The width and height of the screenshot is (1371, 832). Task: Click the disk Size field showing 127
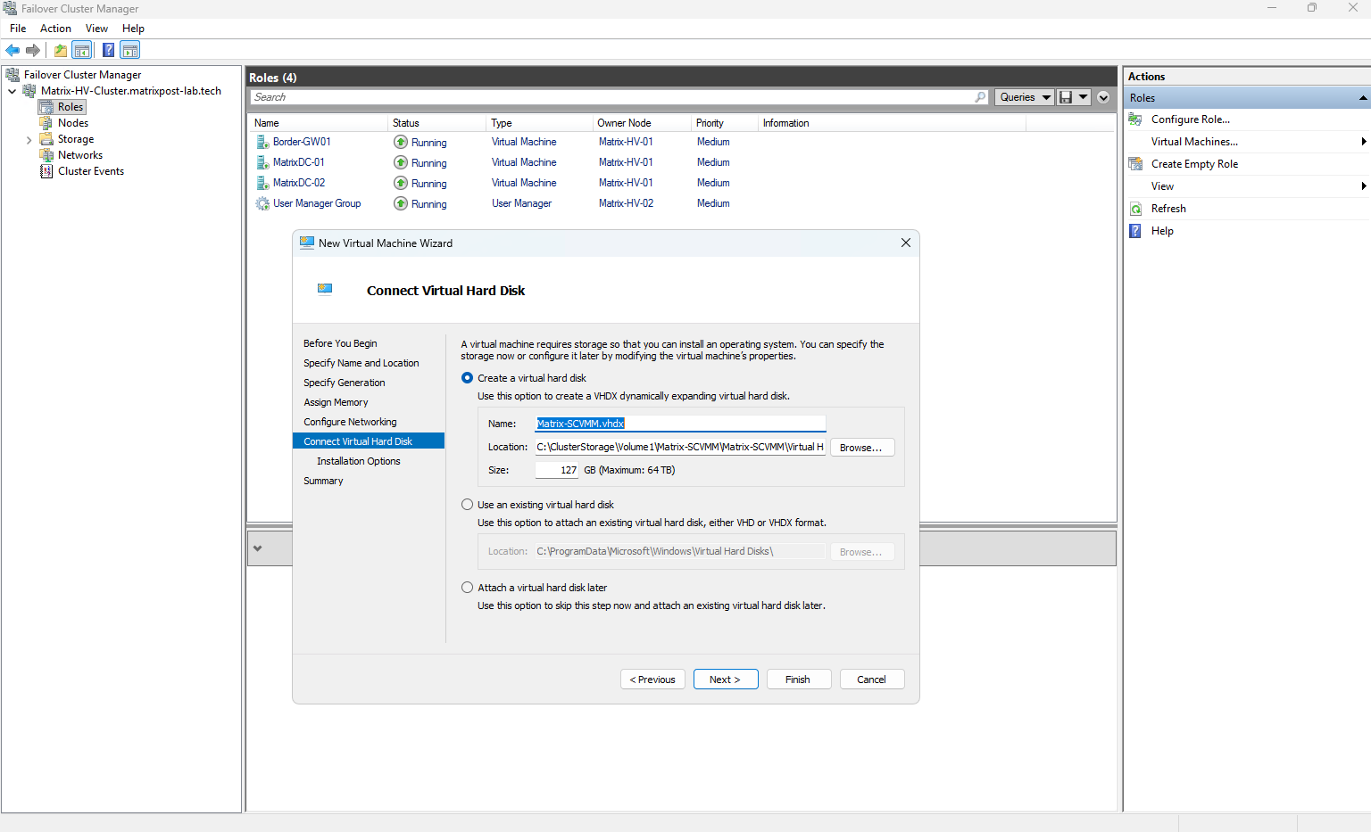[557, 470]
